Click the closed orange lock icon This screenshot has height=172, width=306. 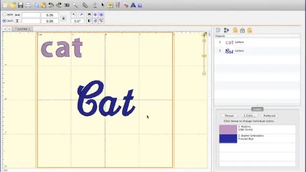point(235,30)
